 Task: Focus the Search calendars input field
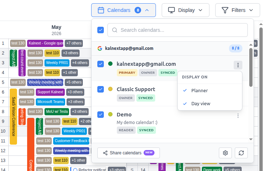pyautogui.click(x=178, y=30)
